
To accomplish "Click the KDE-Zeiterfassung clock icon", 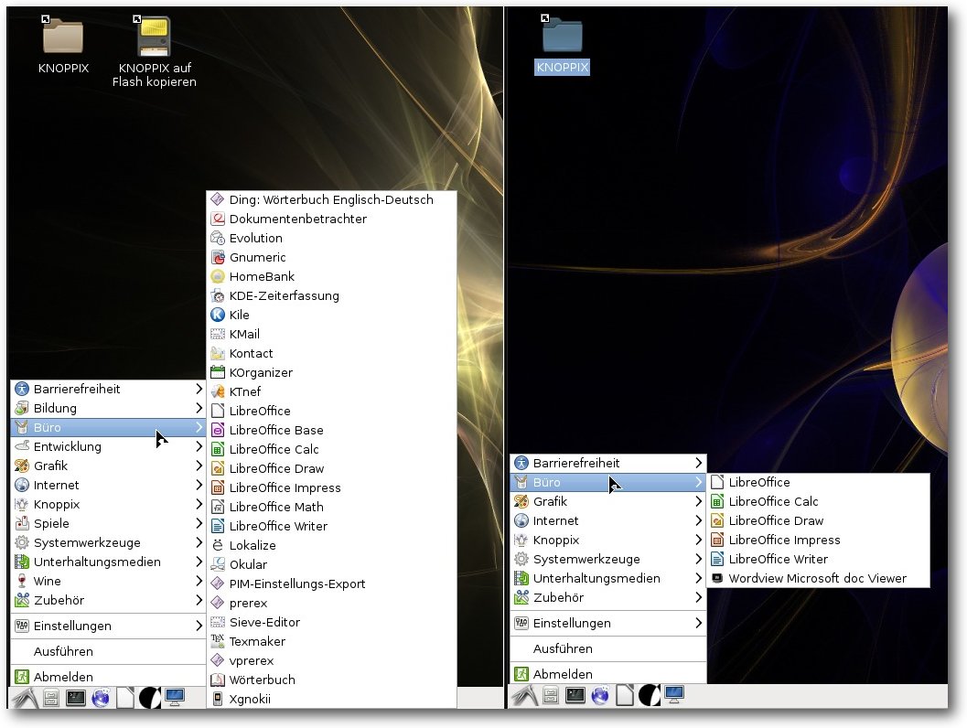I will point(217,295).
